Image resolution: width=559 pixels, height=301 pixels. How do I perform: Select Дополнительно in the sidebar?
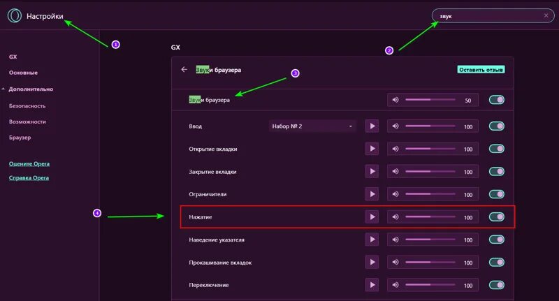(x=31, y=89)
